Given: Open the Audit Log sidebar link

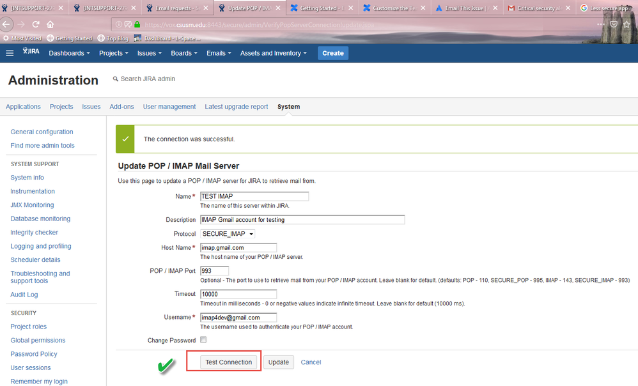Looking at the screenshot, I should point(24,295).
